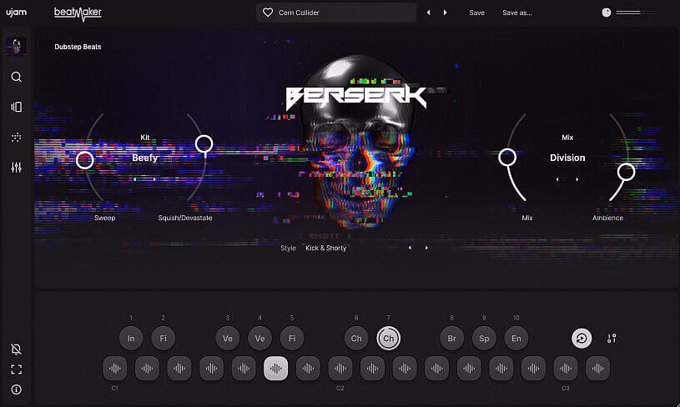Click the Berserk skull artwork title
The height and width of the screenshot is (407, 680).
356,98
